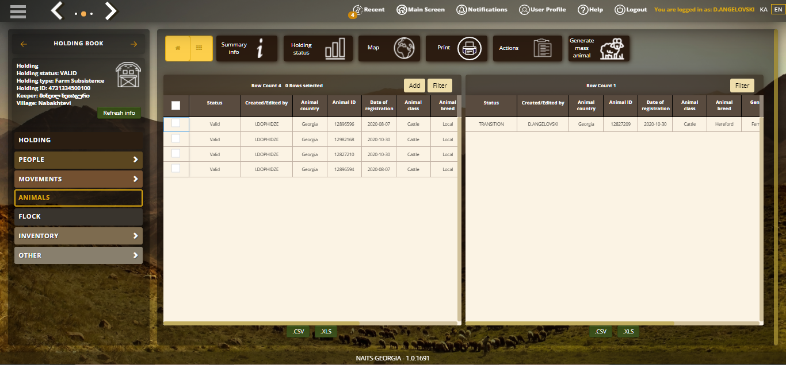Click the left table Animal class header

[x=413, y=106]
